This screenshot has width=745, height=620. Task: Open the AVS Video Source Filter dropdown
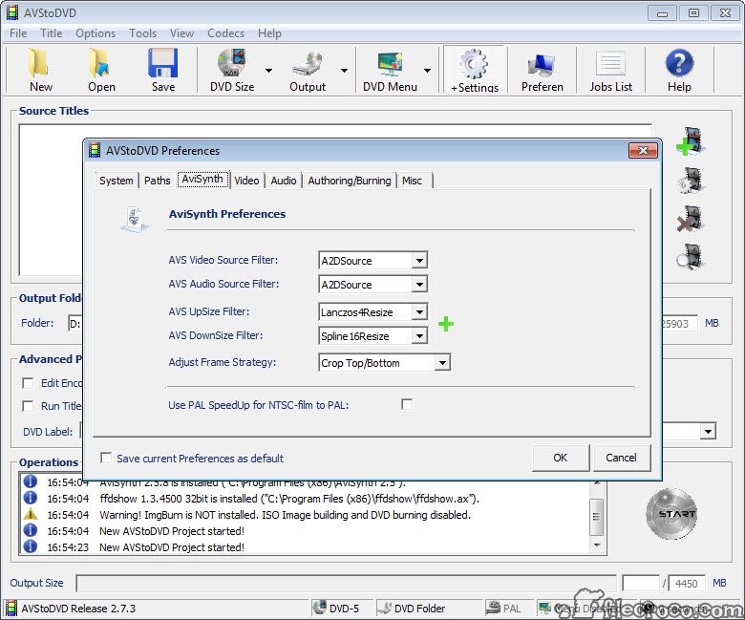[x=419, y=260]
